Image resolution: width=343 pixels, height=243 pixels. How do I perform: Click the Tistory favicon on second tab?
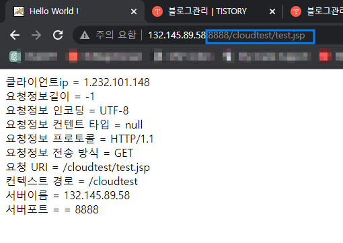(157, 11)
